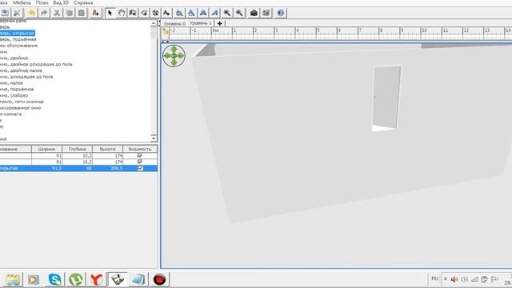
Task: Toggle bold text style icon
Action: pos(203,13)
